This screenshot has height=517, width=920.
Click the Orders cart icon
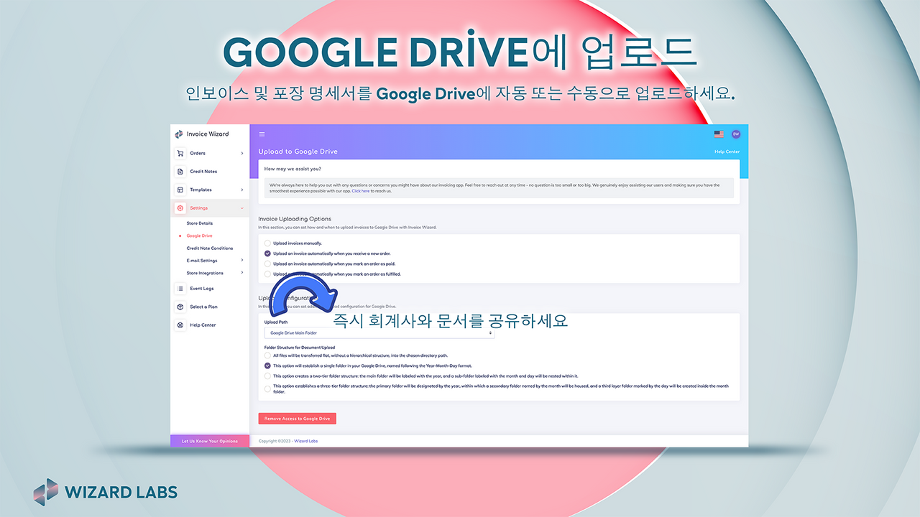tap(180, 153)
